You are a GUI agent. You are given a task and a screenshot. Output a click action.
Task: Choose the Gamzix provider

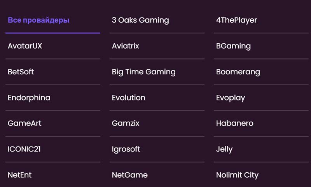tap(126, 123)
